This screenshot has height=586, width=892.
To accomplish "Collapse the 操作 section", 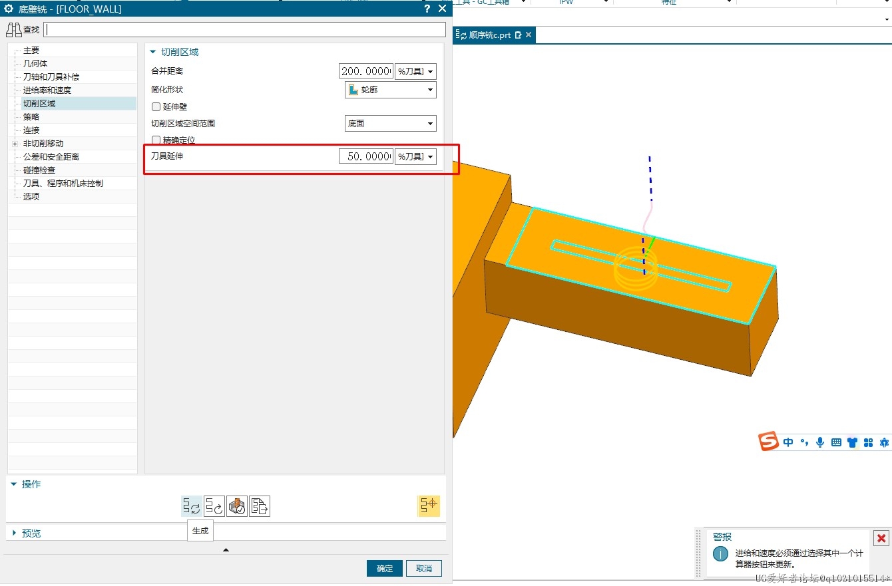I will (14, 484).
